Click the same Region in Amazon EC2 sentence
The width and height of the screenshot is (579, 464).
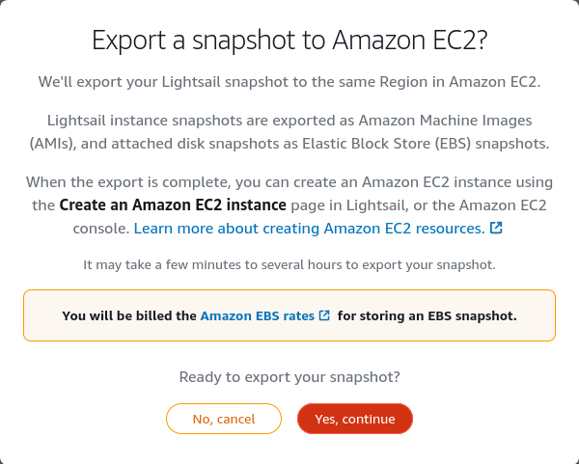(x=289, y=82)
